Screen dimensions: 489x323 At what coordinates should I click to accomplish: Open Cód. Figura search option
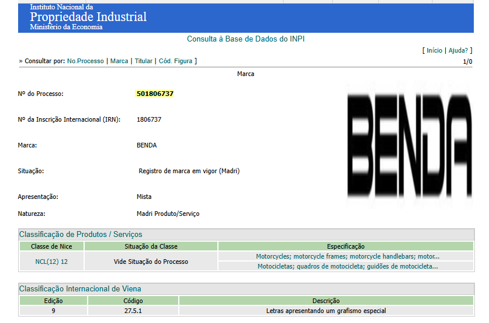pos(176,61)
